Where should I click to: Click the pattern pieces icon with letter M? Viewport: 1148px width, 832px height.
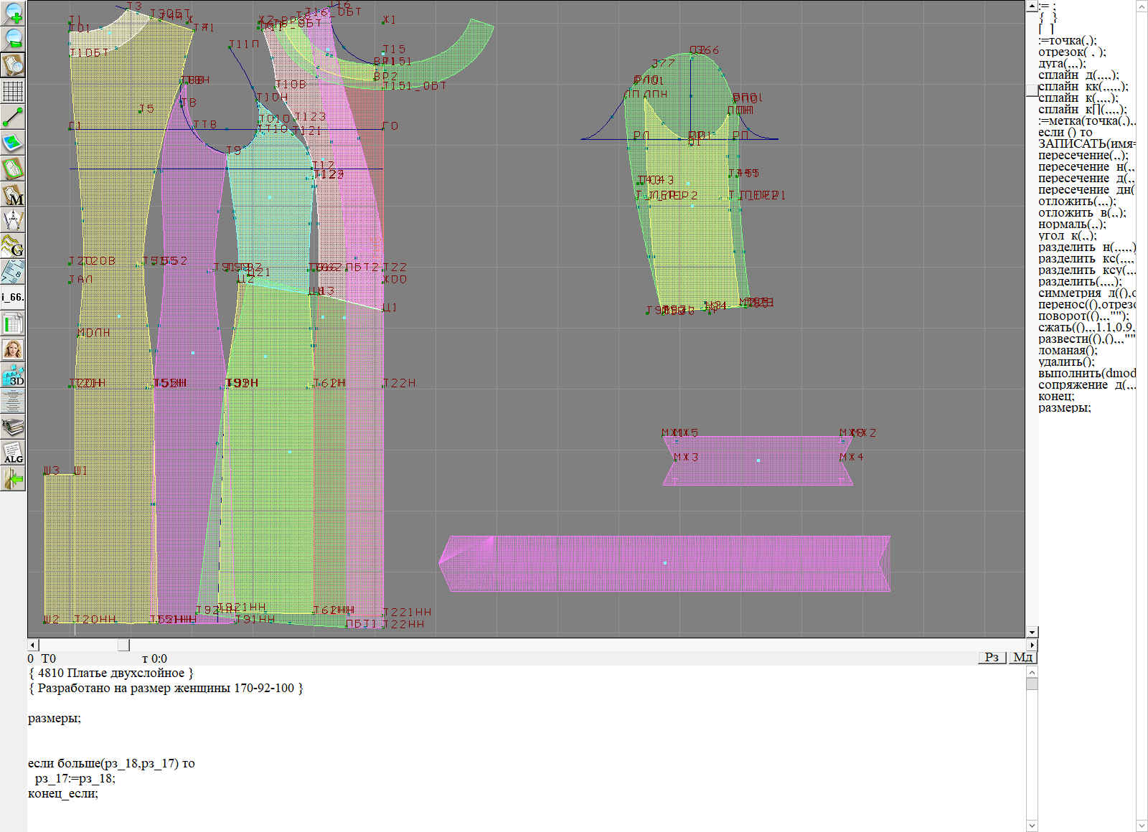pyautogui.click(x=13, y=194)
